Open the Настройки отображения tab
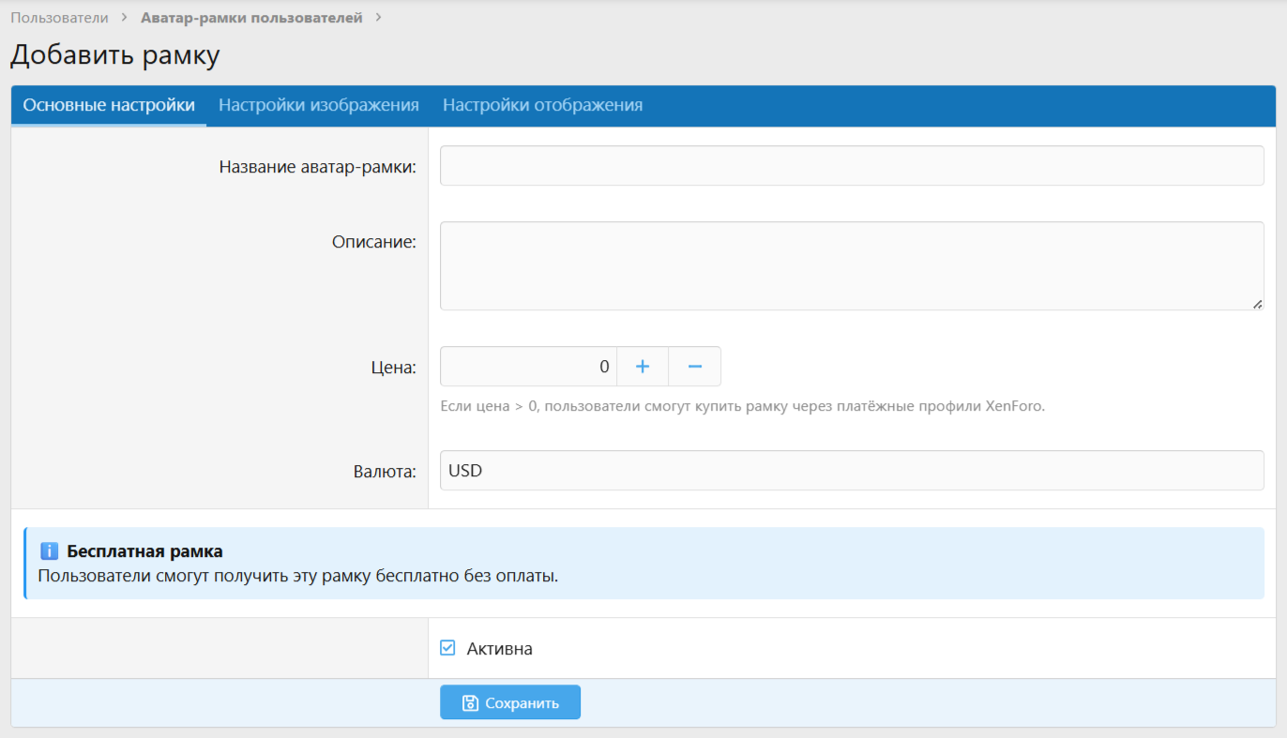1287x738 pixels. click(x=542, y=105)
